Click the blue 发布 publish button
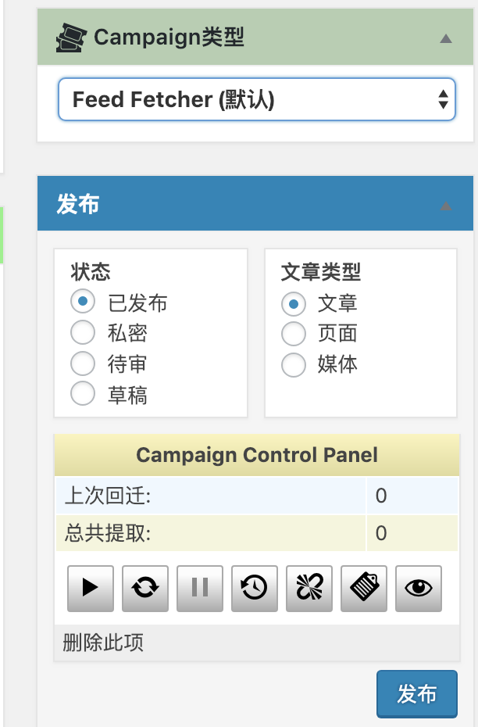The image size is (478, 727). click(417, 693)
